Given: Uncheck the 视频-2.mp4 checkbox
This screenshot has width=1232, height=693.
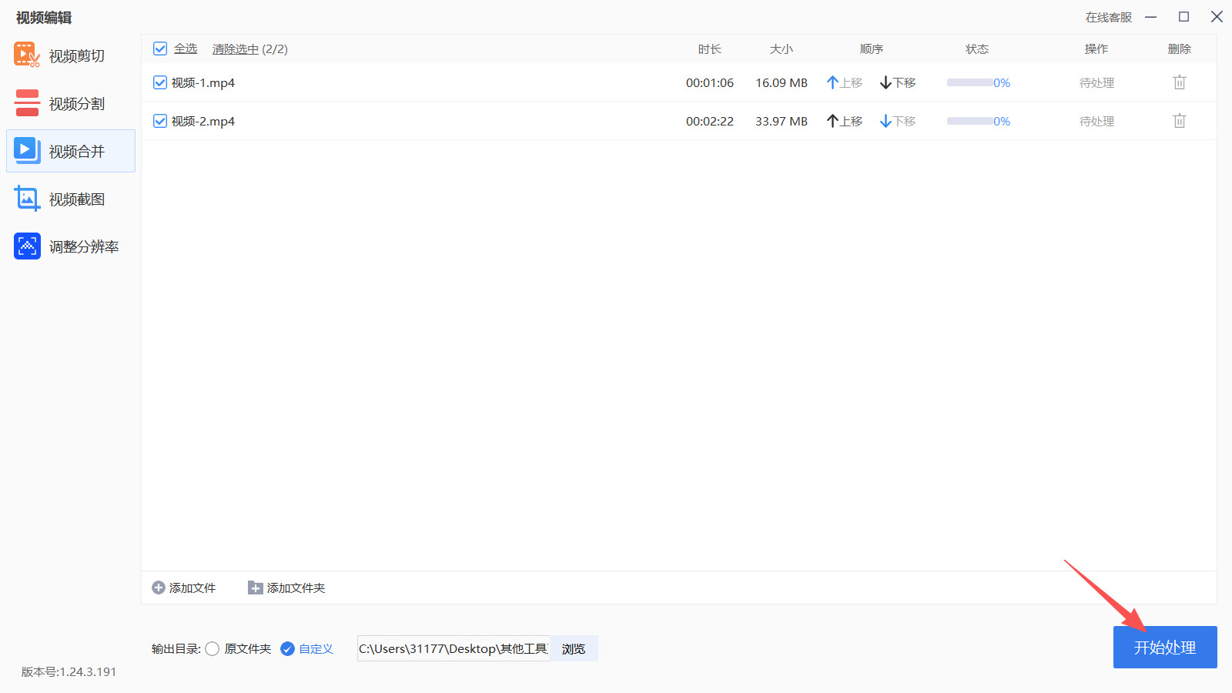Looking at the screenshot, I should coord(160,121).
